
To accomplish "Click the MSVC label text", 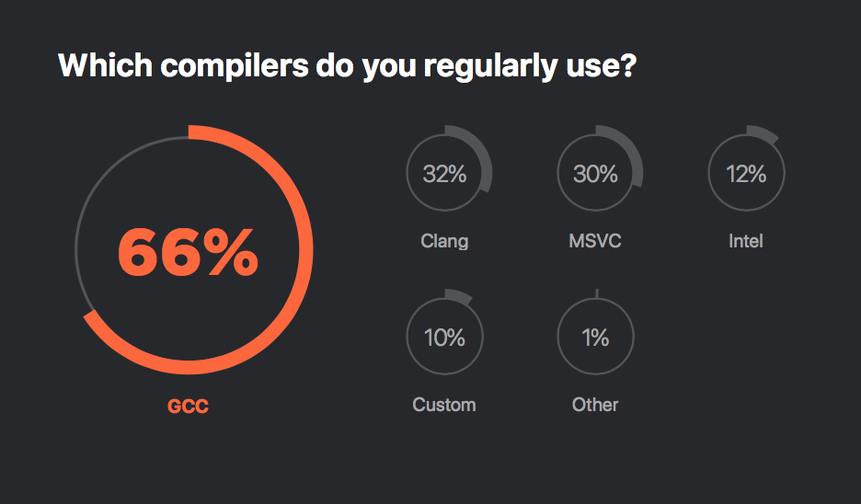I will (595, 241).
